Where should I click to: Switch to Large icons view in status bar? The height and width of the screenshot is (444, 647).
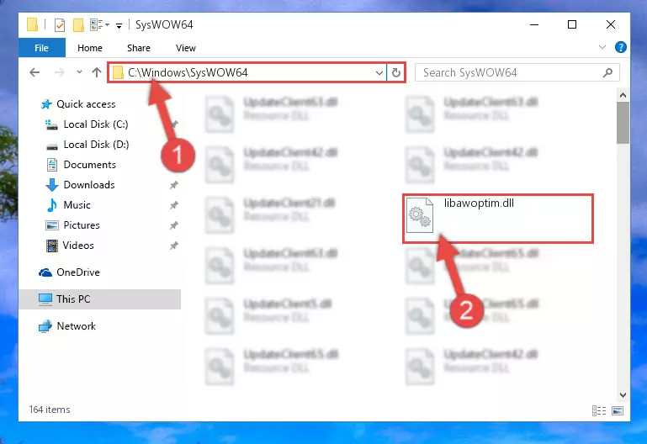click(618, 410)
